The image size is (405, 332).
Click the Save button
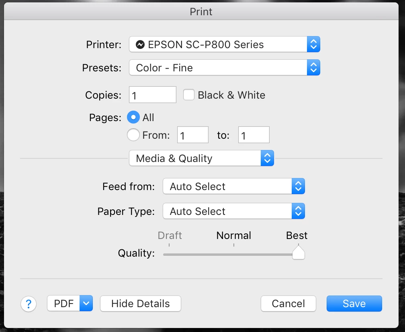coord(354,304)
